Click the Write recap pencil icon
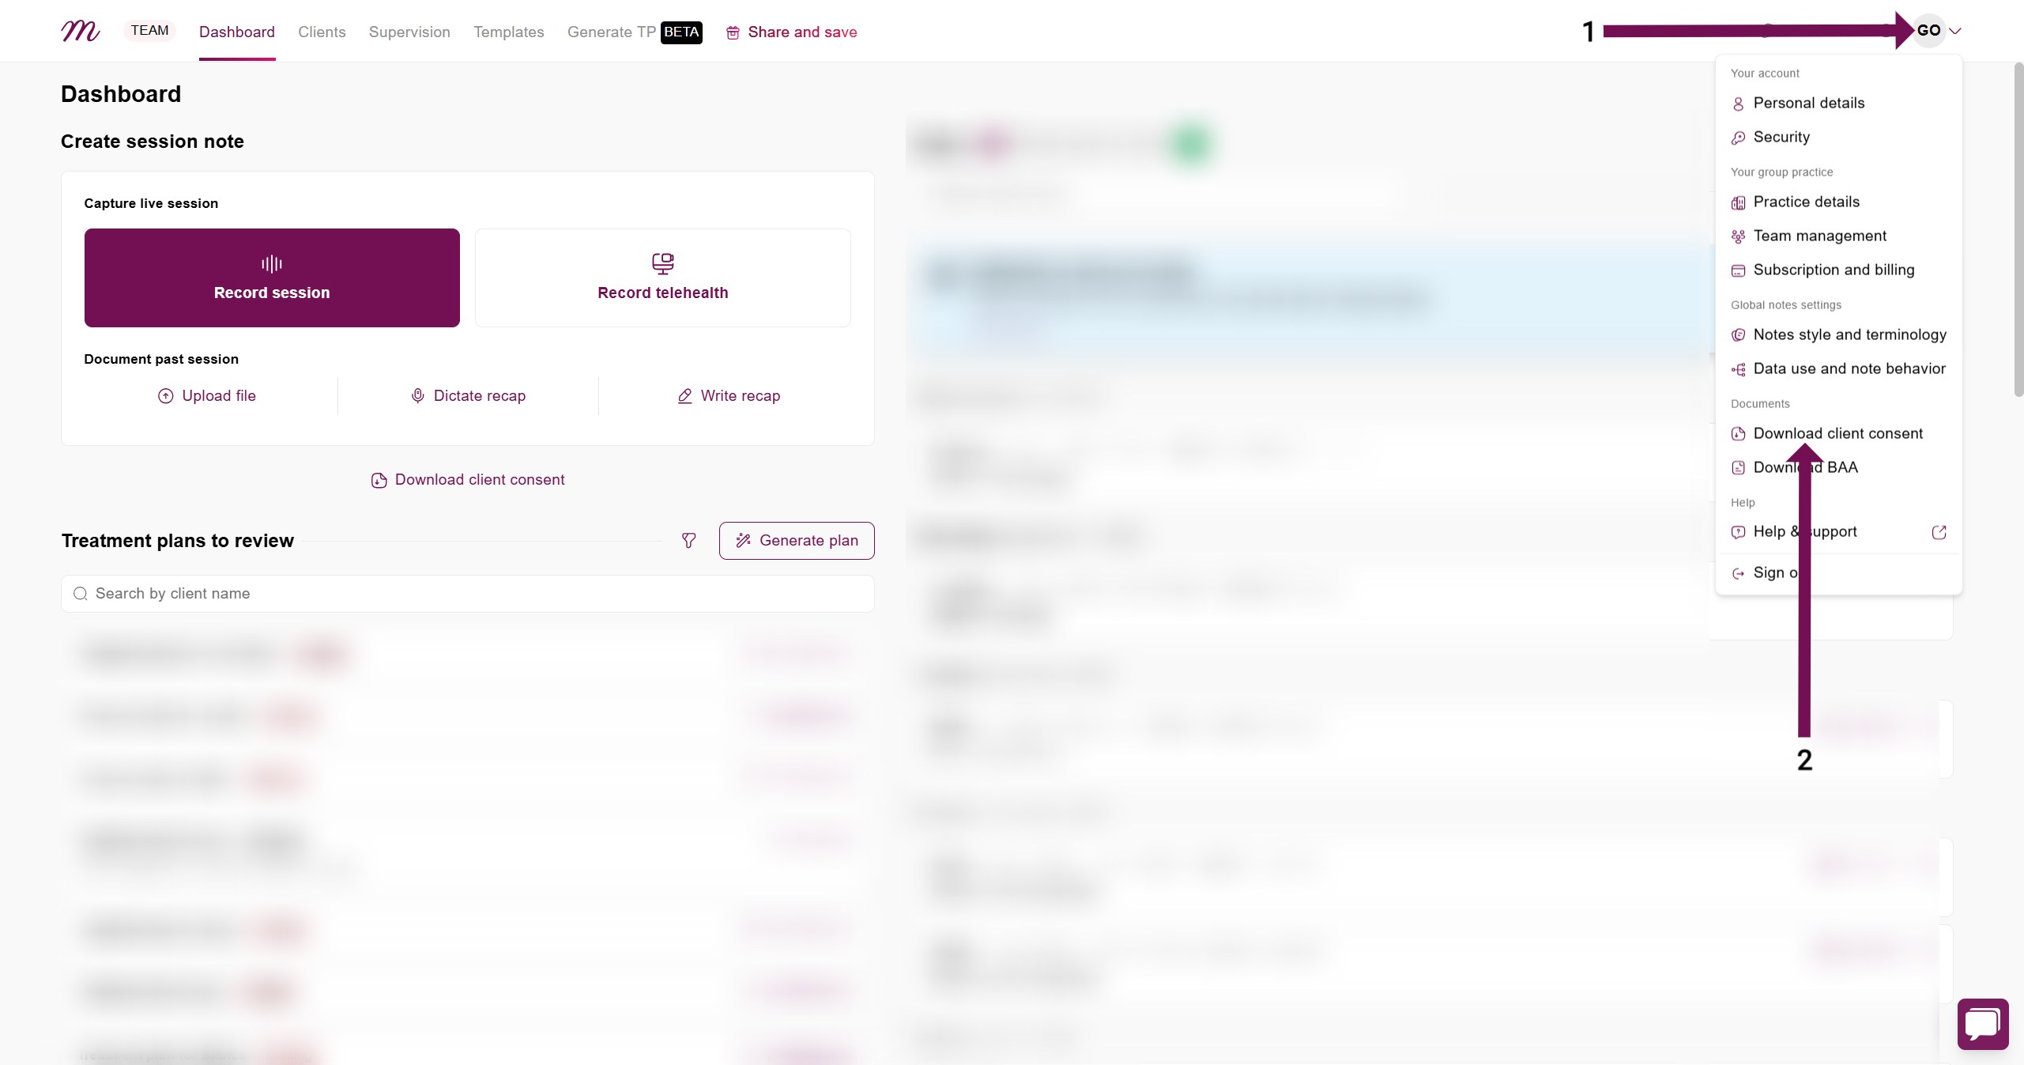The height and width of the screenshot is (1065, 2024). pos(685,396)
